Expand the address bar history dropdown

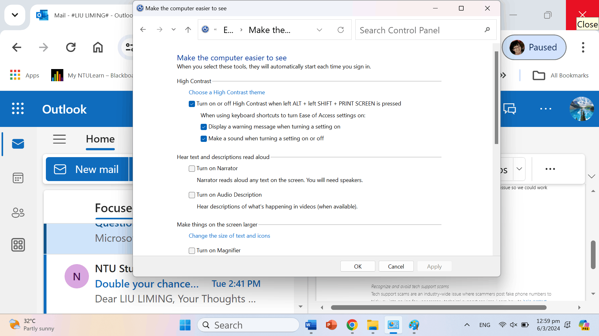pyautogui.click(x=319, y=30)
